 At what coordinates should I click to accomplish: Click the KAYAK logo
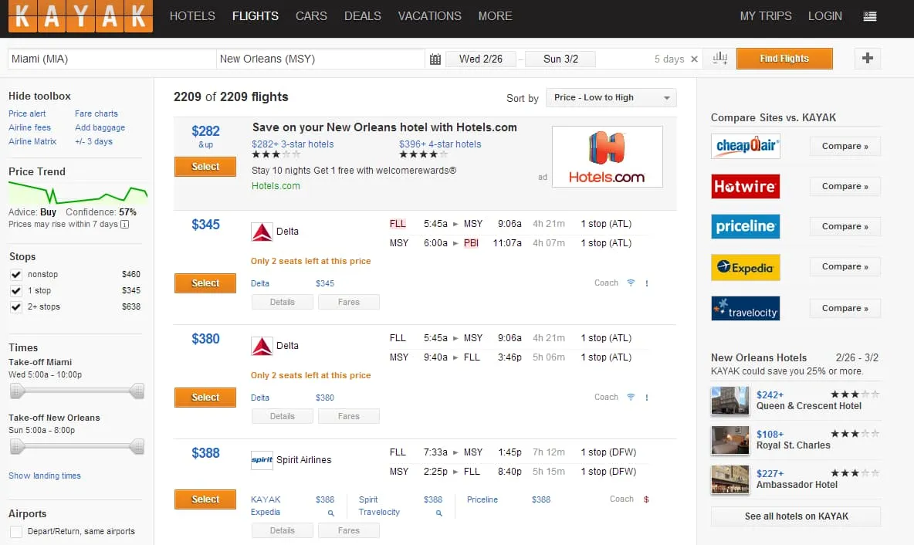(x=80, y=15)
